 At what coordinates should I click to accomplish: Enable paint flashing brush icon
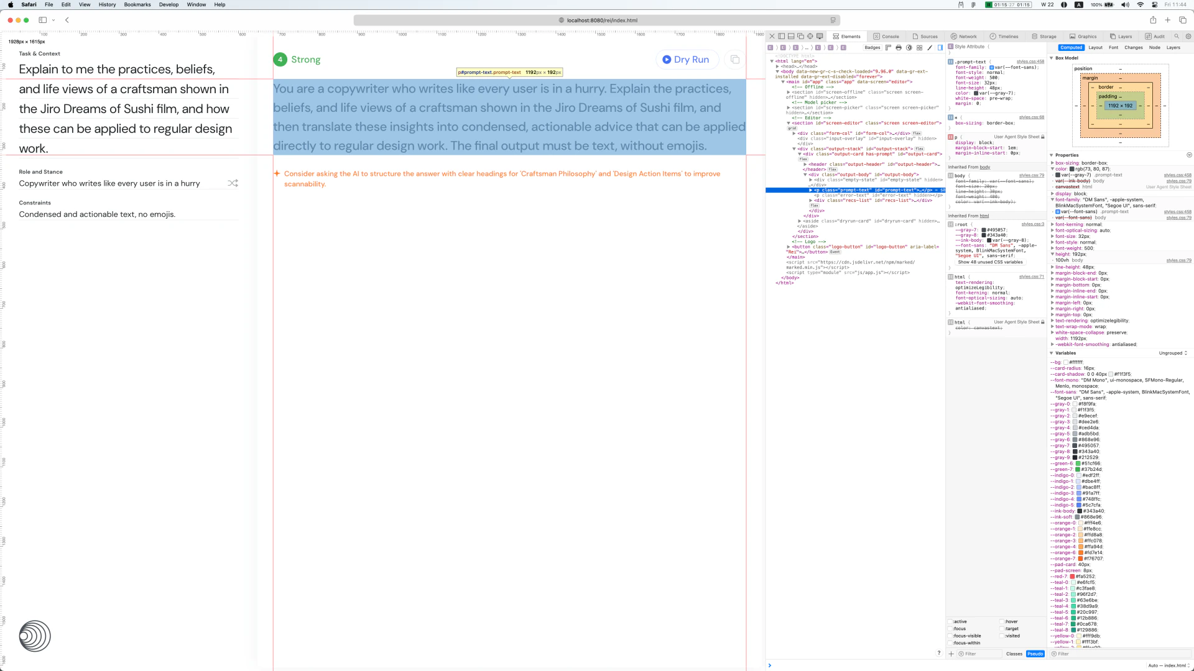pos(930,48)
